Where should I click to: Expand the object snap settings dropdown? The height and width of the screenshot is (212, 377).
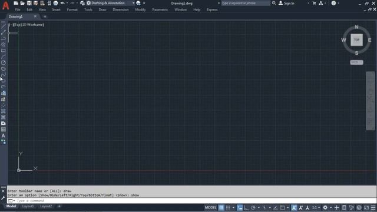click(x=288, y=208)
